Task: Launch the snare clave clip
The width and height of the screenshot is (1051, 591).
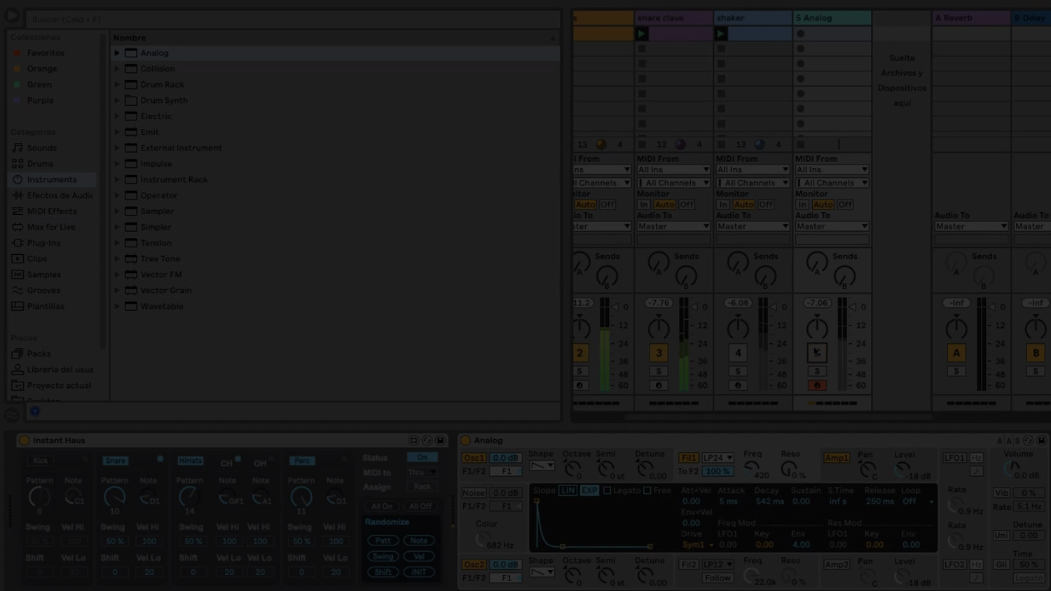Action: (x=641, y=33)
